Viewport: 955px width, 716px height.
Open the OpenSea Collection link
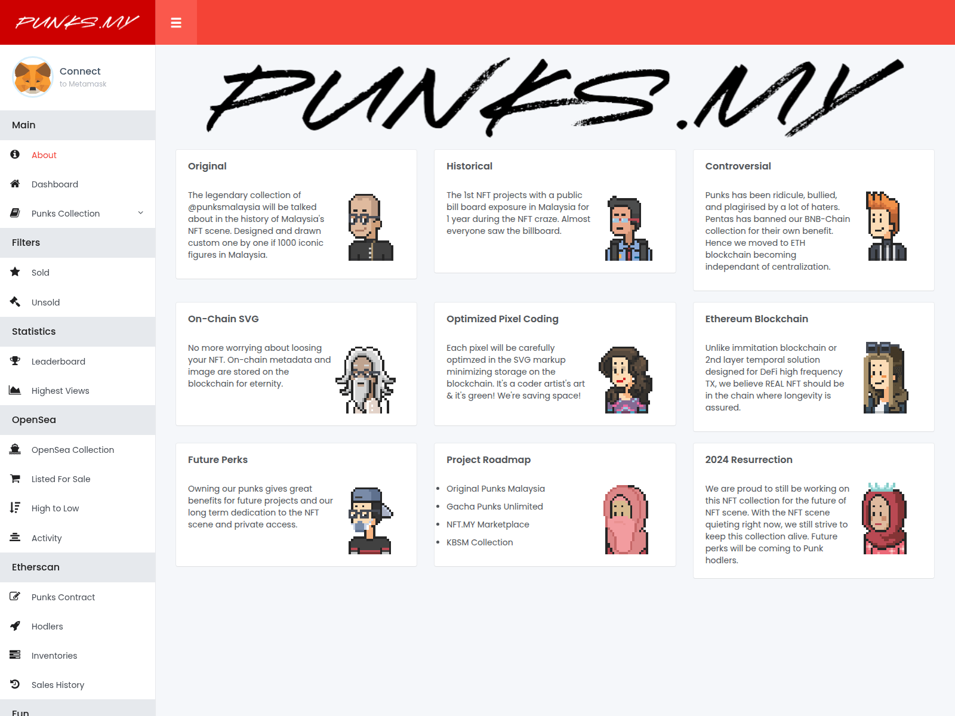click(x=78, y=449)
